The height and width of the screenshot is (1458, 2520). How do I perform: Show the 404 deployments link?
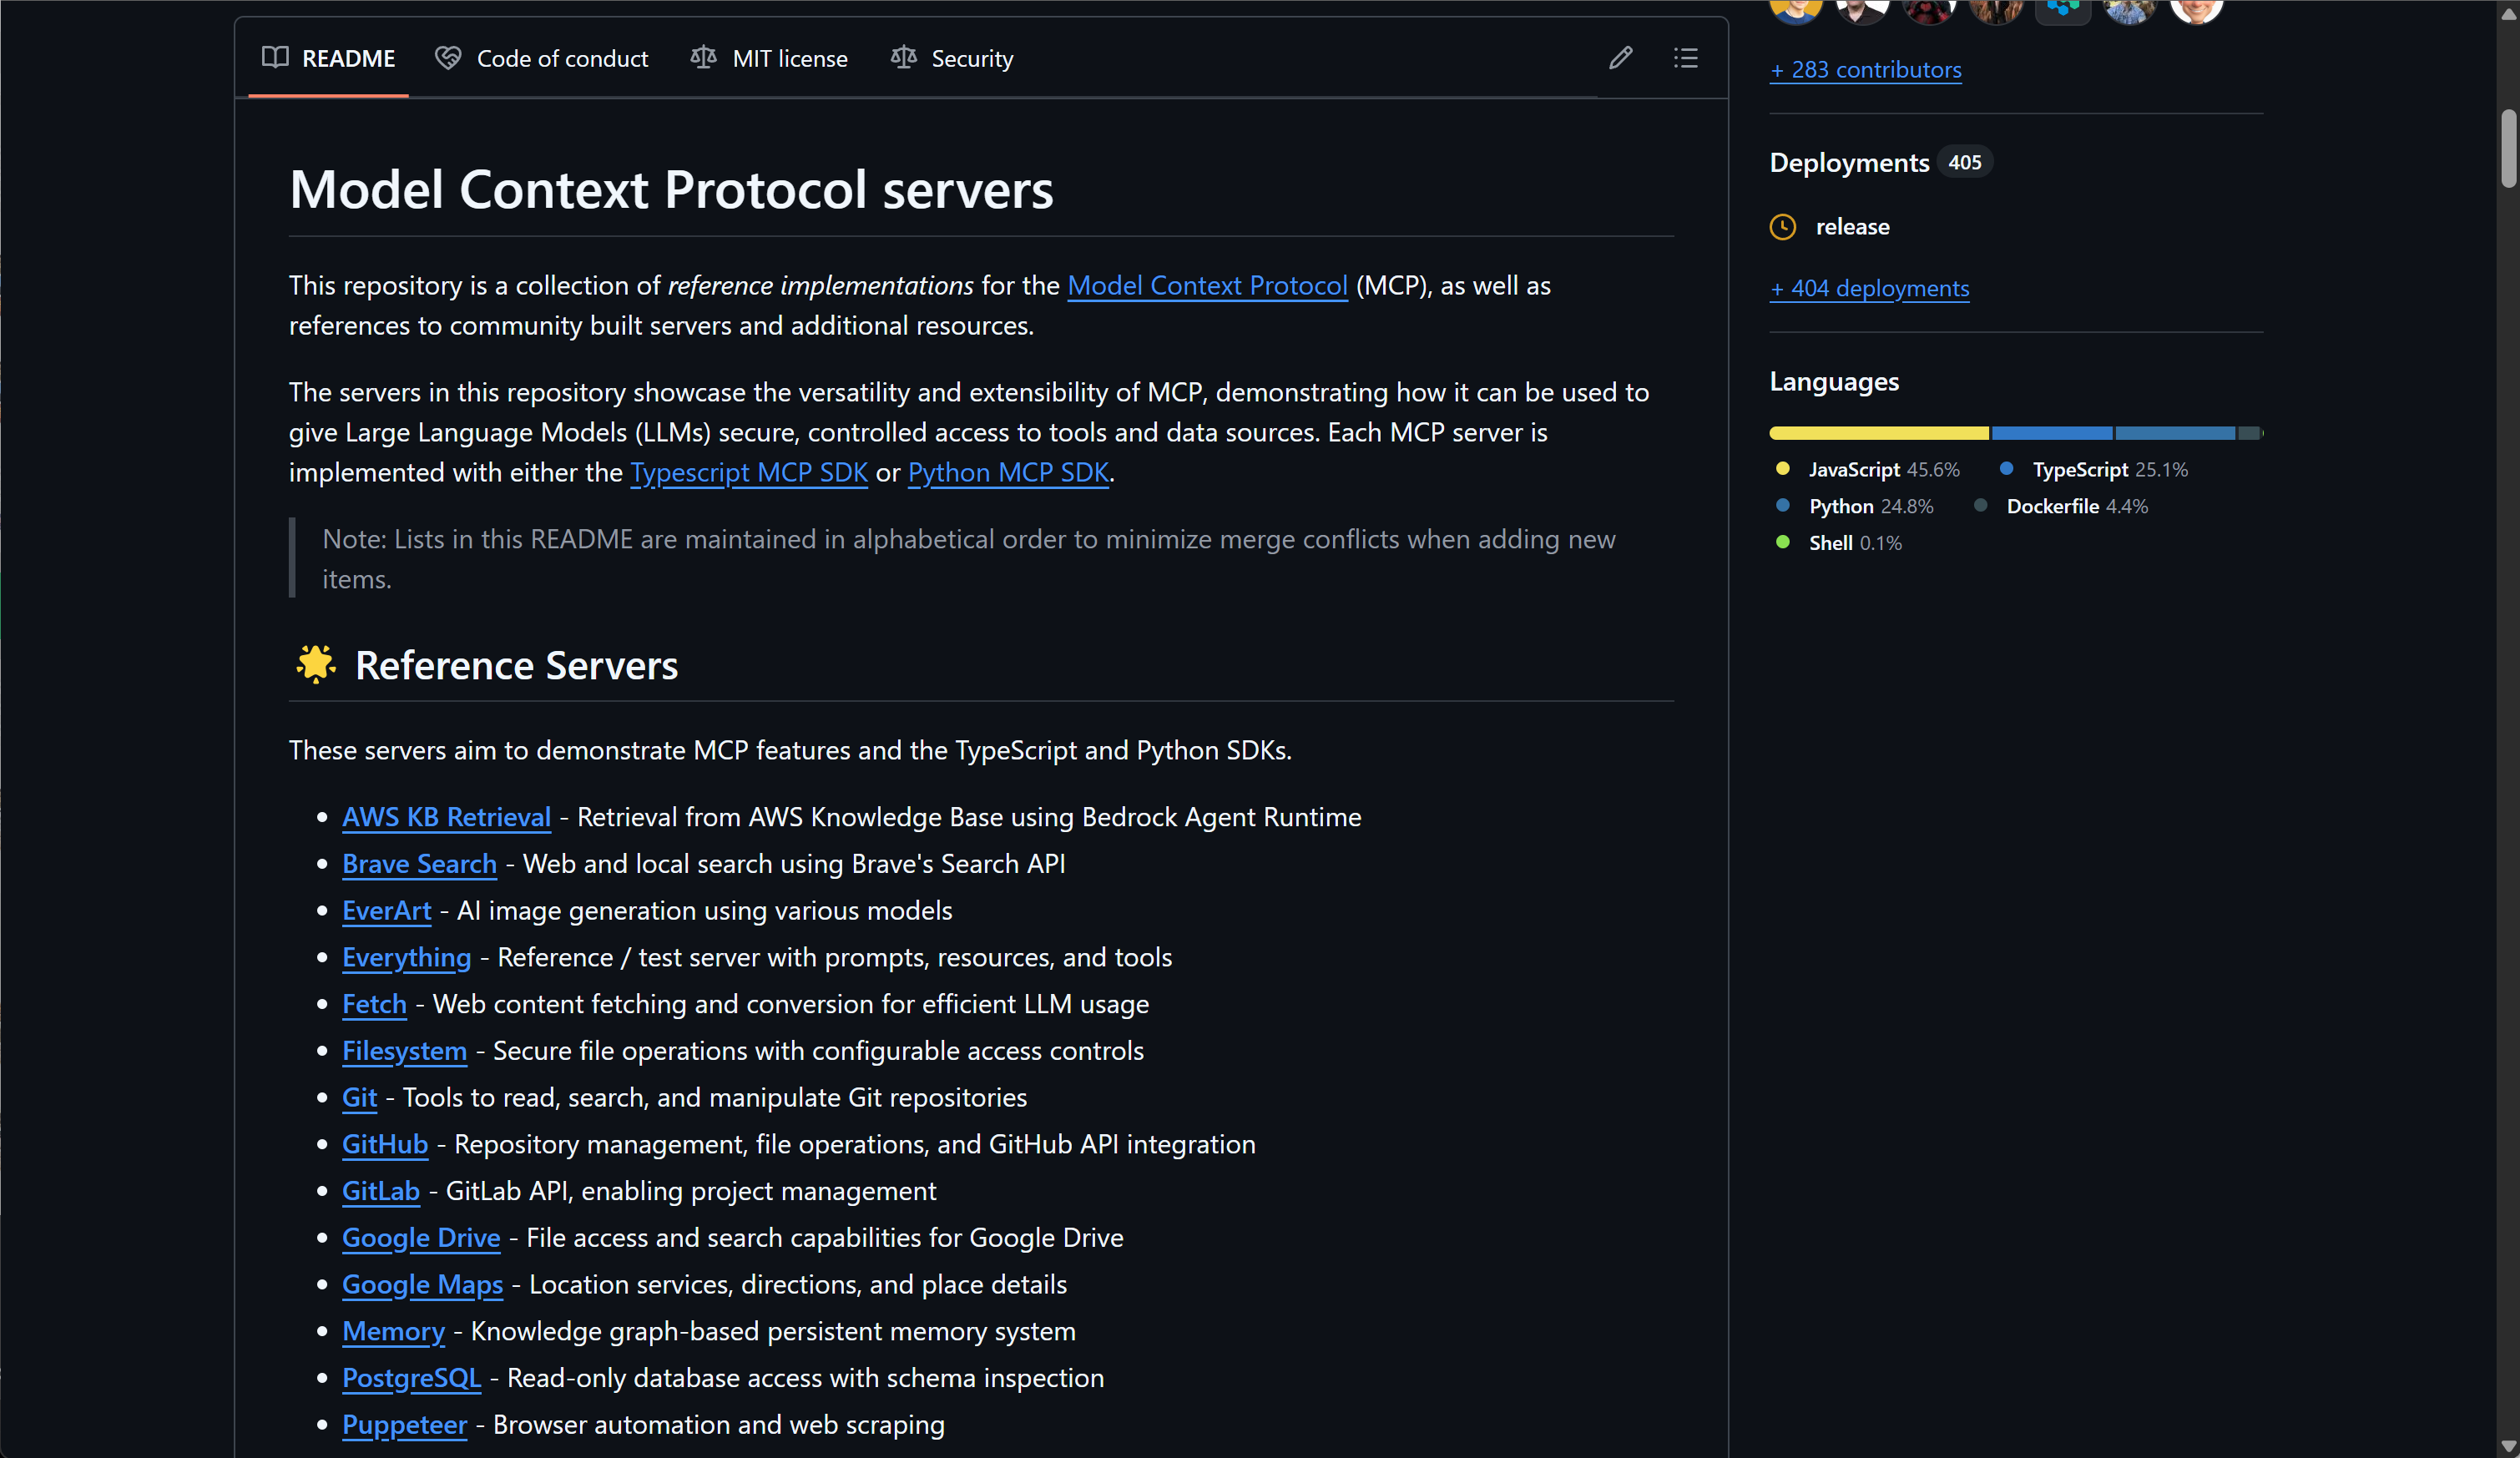(x=1869, y=288)
